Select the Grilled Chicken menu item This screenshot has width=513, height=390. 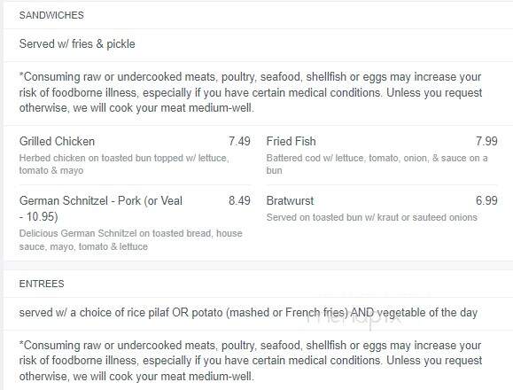point(57,141)
